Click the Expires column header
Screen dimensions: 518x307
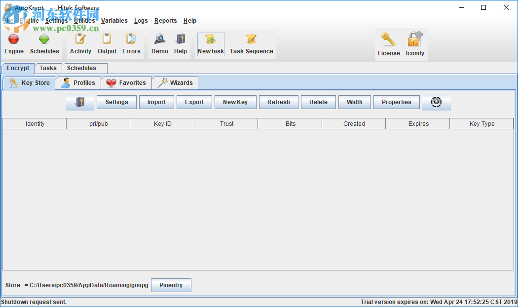coord(418,123)
